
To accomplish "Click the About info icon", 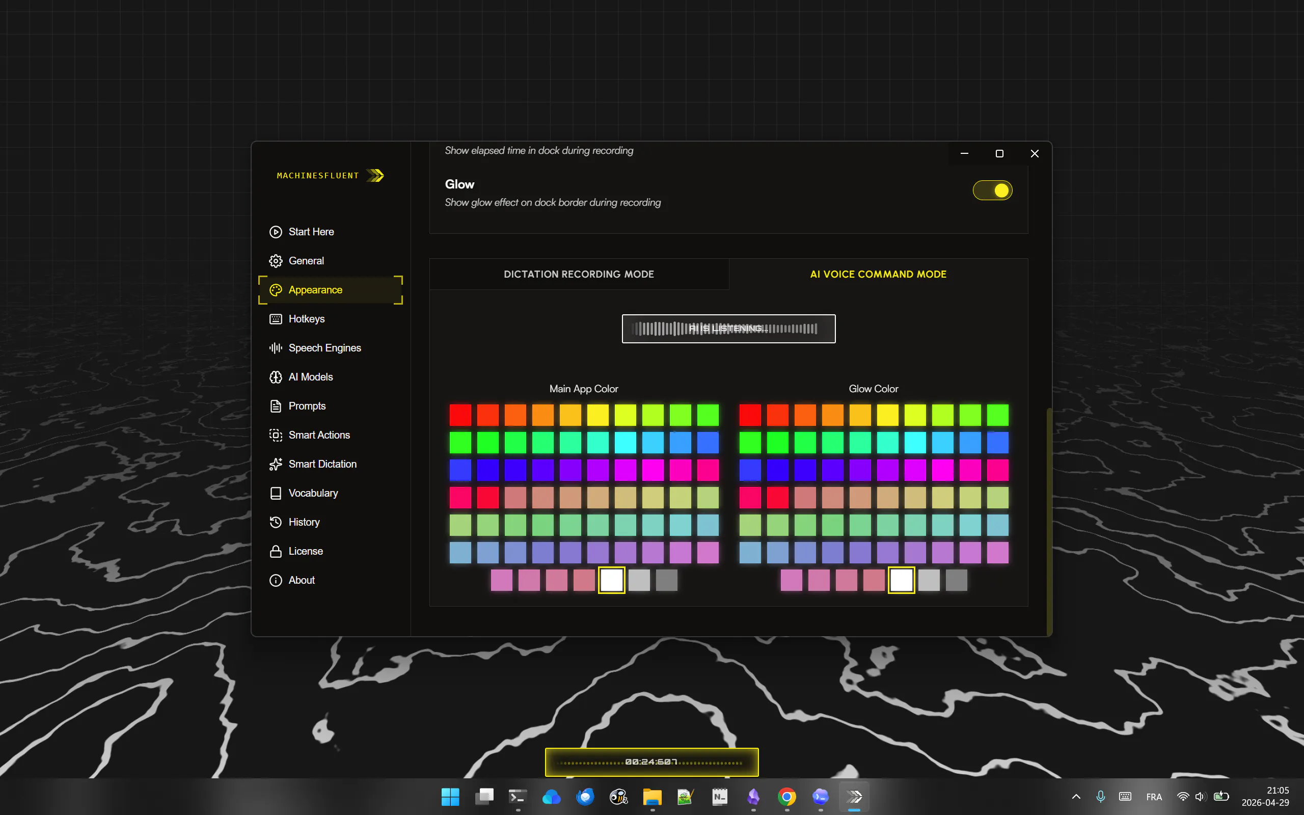I will tap(276, 581).
